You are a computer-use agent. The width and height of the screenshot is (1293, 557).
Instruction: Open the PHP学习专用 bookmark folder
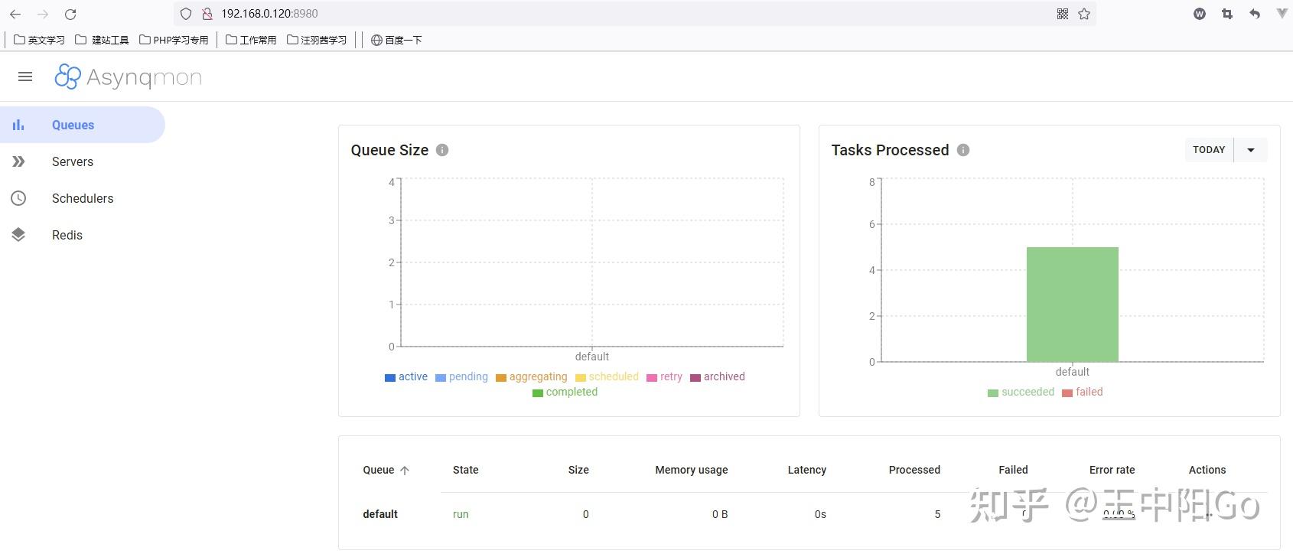click(x=174, y=40)
